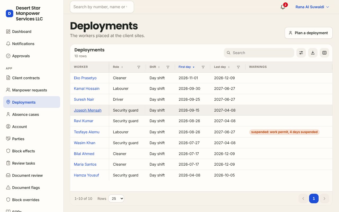Open Block effects in the sidebar
This screenshot has width=339, height=212.
point(32,151)
